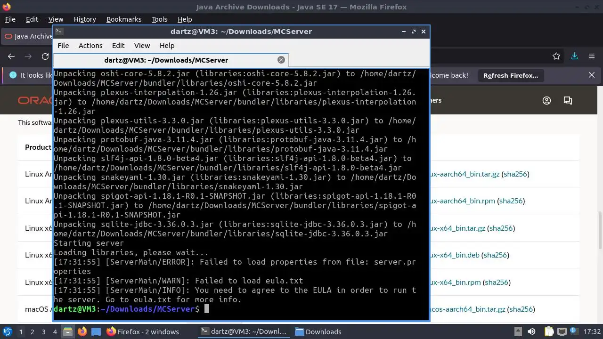Open Firefox Tools menu

coord(160,19)
